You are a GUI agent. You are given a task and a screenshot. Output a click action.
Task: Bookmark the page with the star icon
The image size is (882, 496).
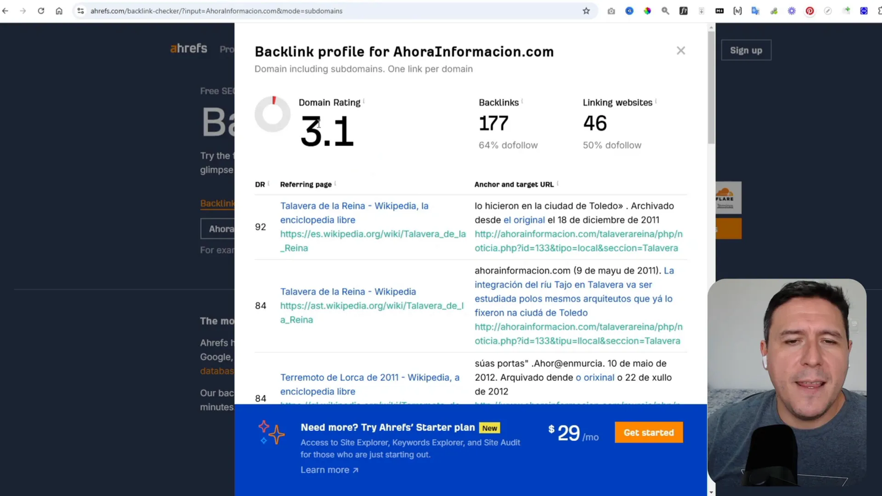586,10
